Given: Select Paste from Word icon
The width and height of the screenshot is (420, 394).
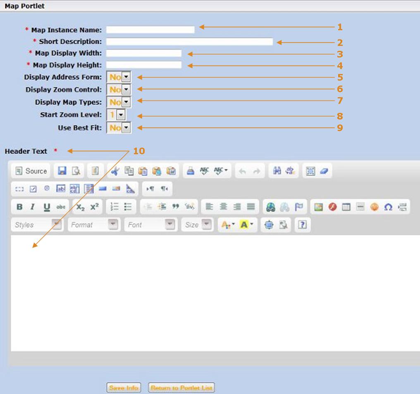Looking at the screenshot, I should (171, 171).
